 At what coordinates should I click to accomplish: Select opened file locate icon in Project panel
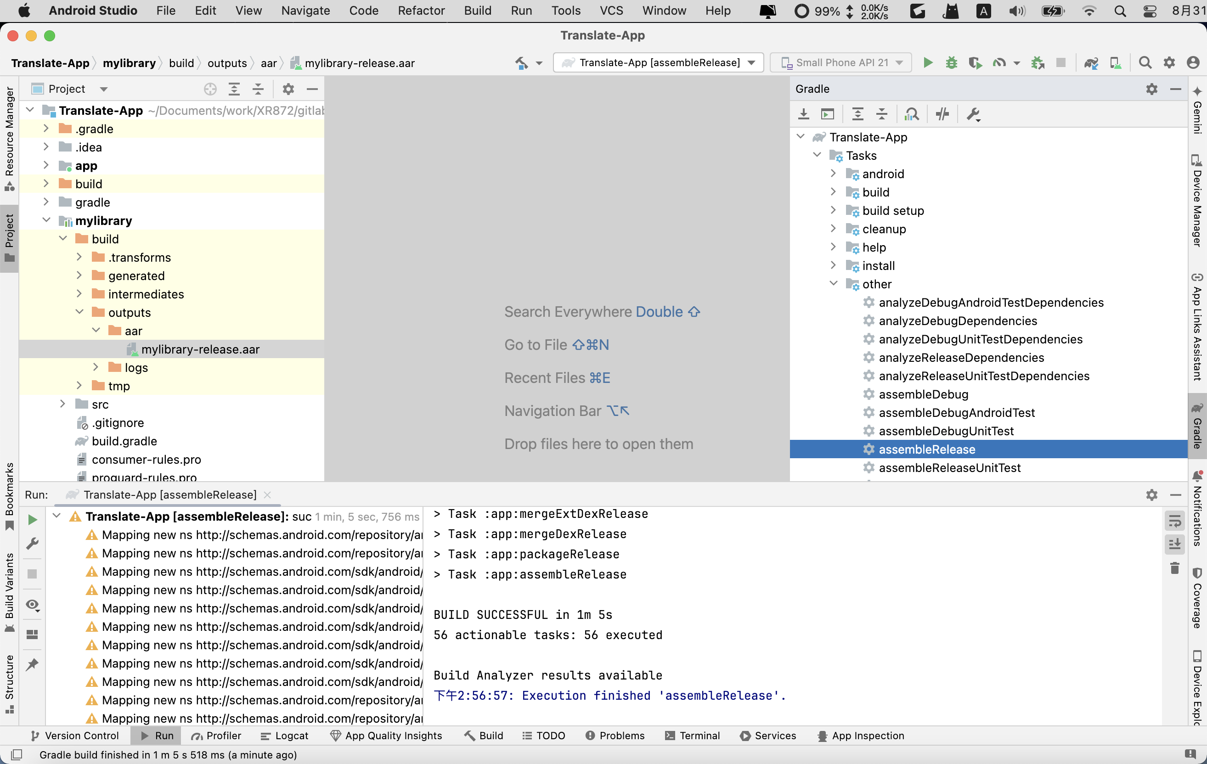point(210,89)
